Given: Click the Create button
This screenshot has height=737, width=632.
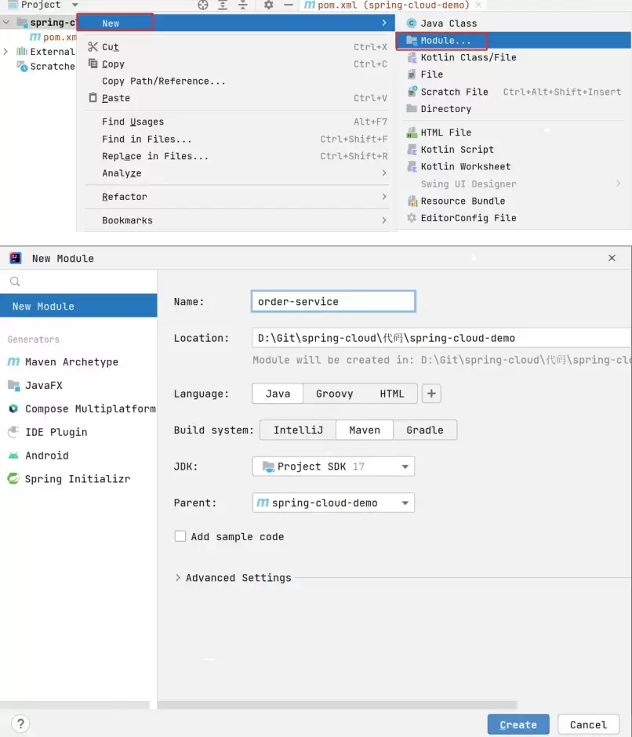Looking at the screenshot, I should tap(518, 724).
